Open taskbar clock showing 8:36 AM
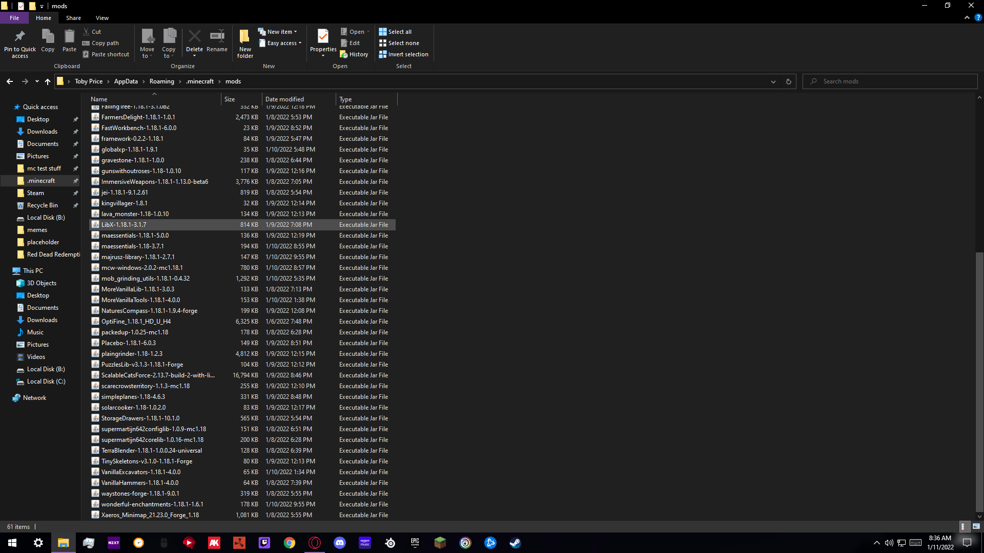 [x=940, y=543]
